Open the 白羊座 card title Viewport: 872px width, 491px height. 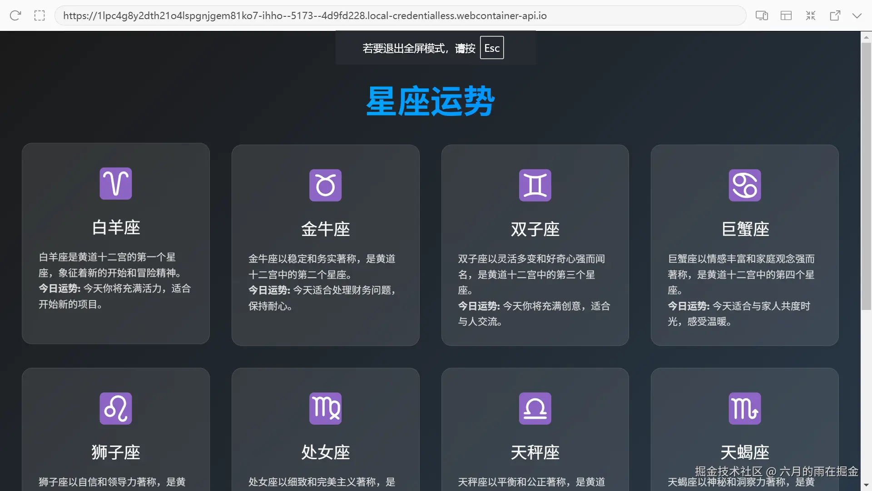[116, 227]
